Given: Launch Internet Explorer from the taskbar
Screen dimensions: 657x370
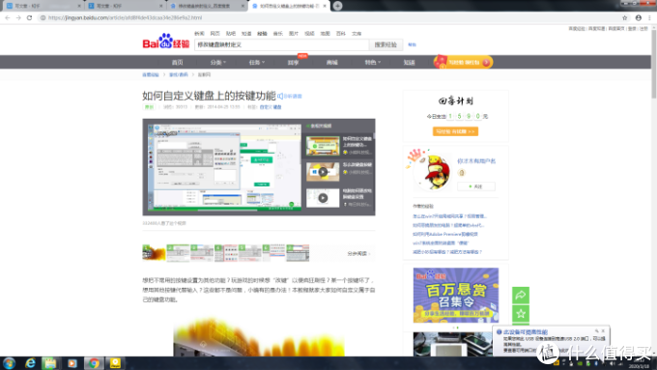Looking at the screenshot, I should click(x=30, y=363).
